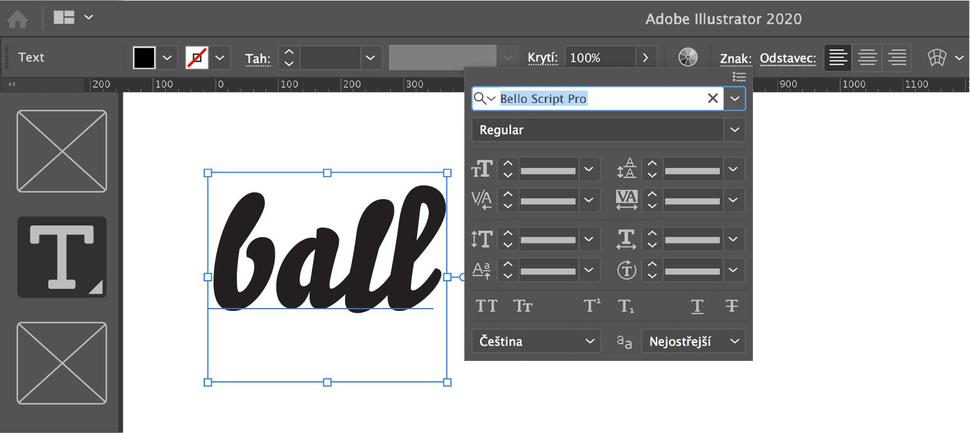Center-align the text
Screen dimensions: 970x433
[x=867, y=58]
